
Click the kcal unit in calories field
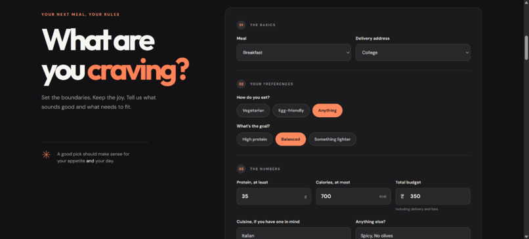pyautogui.click(x=383, y=196)
